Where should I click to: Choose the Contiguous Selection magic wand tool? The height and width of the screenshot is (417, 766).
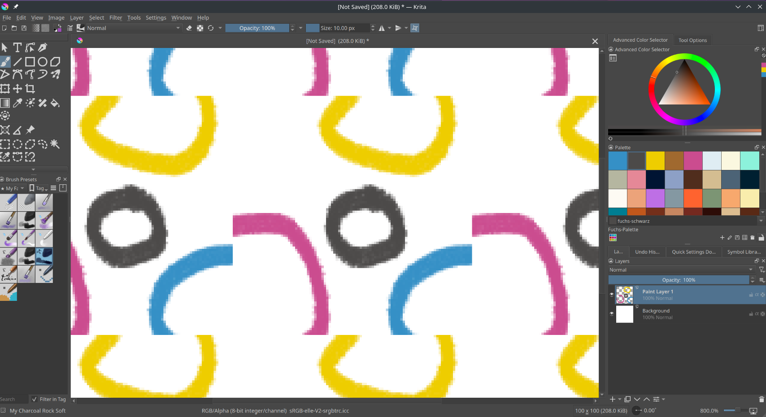click(x=55, y=144)
